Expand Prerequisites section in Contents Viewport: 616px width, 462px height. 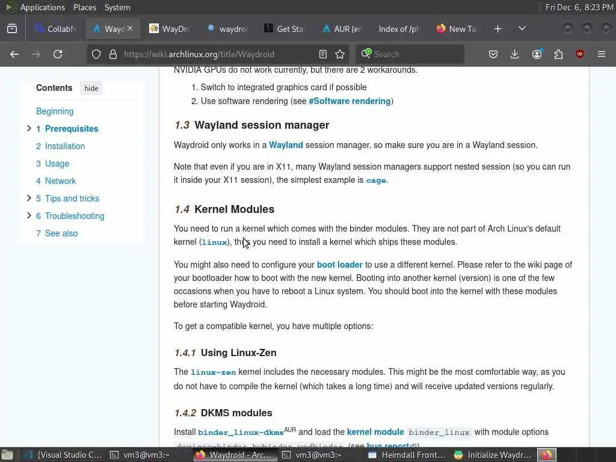click(x=29, y=129)
